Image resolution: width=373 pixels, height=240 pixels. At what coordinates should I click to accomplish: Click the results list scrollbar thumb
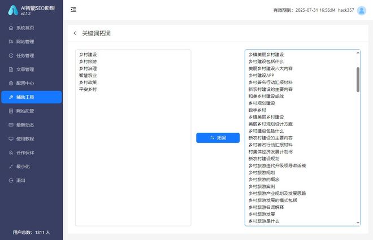pyautogui.click(x=358, y=79)
